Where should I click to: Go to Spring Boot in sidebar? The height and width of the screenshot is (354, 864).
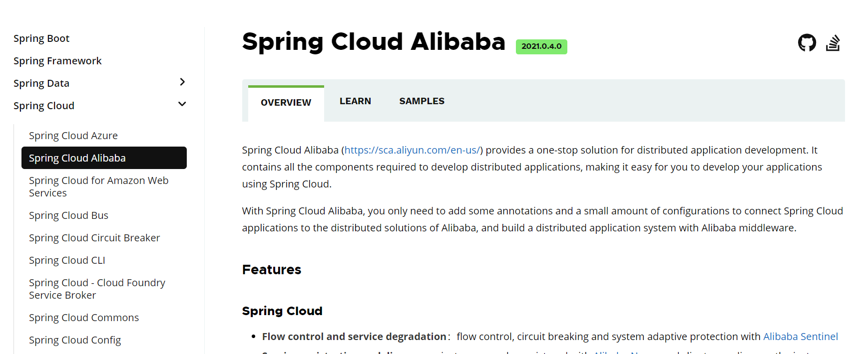click(x=41, y=38)
